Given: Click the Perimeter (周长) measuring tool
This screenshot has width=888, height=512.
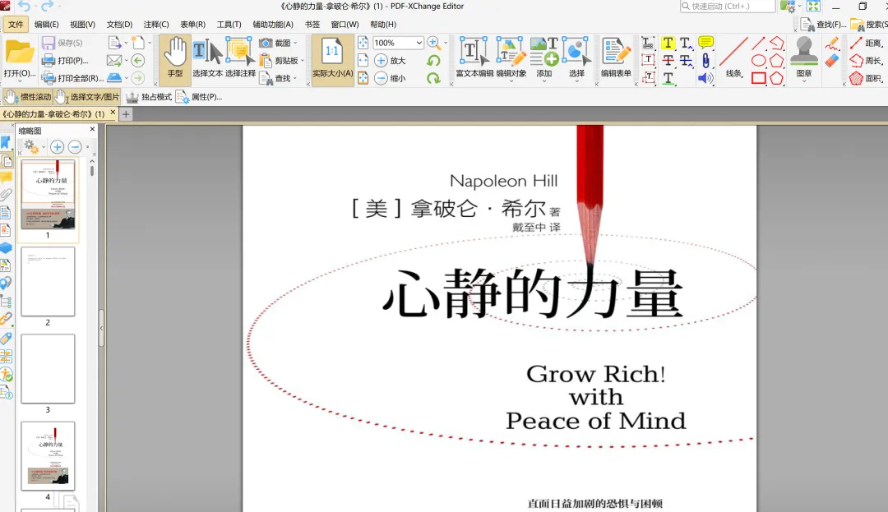Looking at the screenshot, I should coord(867,61).
